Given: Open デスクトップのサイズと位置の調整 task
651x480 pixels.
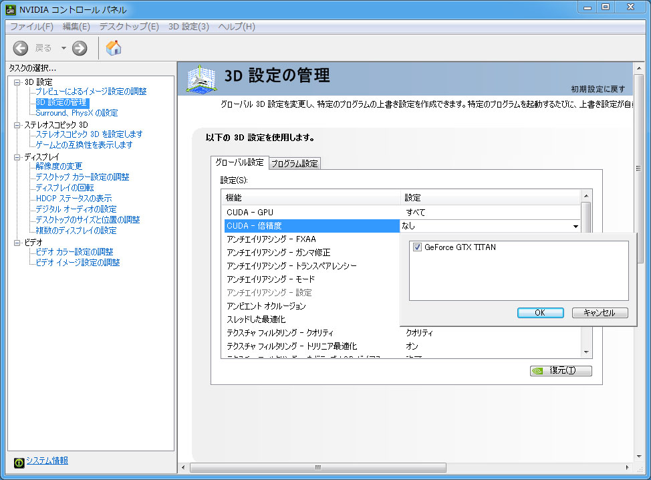Looking at the screenshot, I should pos(88,220).
